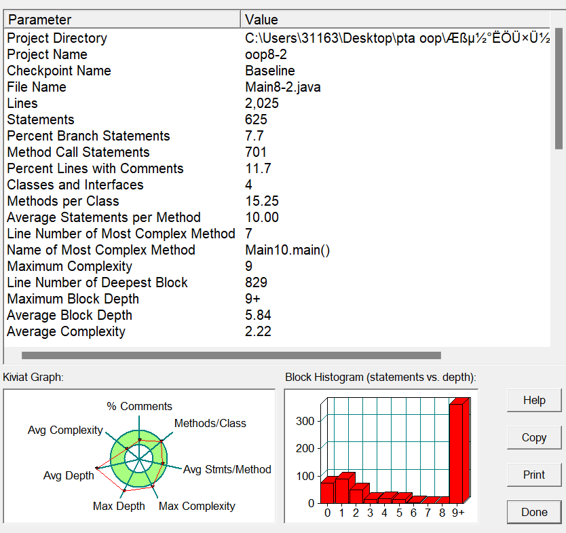Image resolution: width=566 pixels, height=533 pixels.
Task: Click the Print button
Action: pos(534,475)
